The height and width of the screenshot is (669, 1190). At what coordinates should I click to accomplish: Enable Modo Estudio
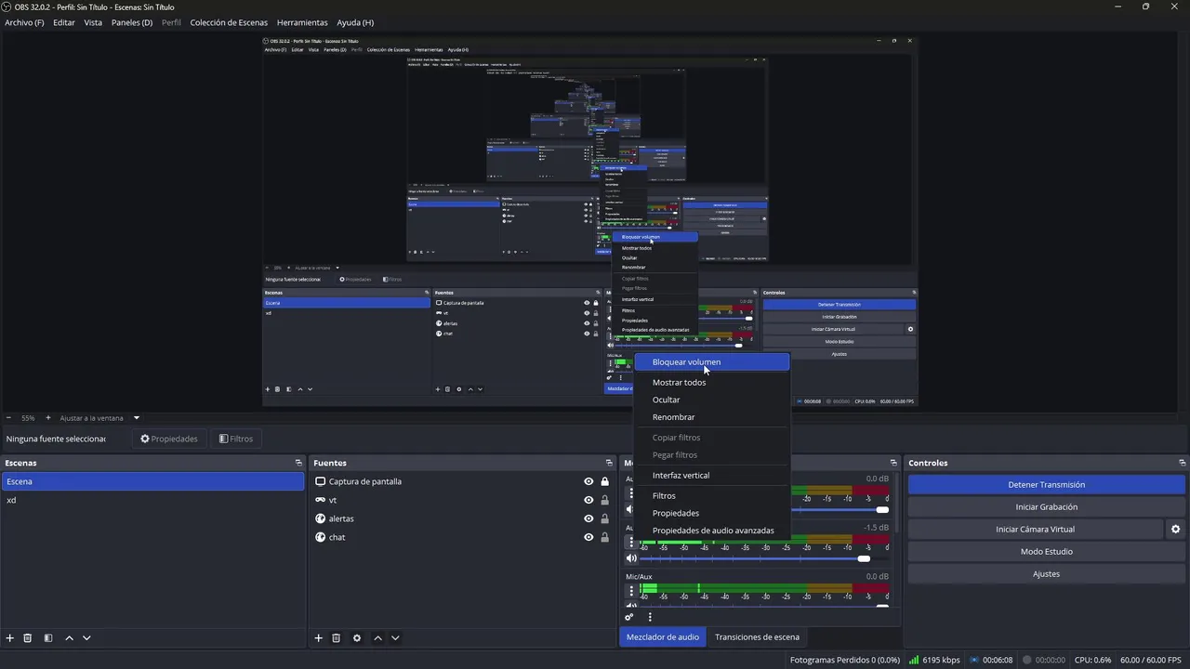pyautogui.click(x=1046, y=552)
